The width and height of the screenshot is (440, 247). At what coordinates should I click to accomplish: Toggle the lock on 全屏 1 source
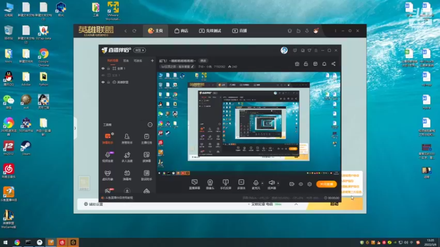tap(108, 68)
